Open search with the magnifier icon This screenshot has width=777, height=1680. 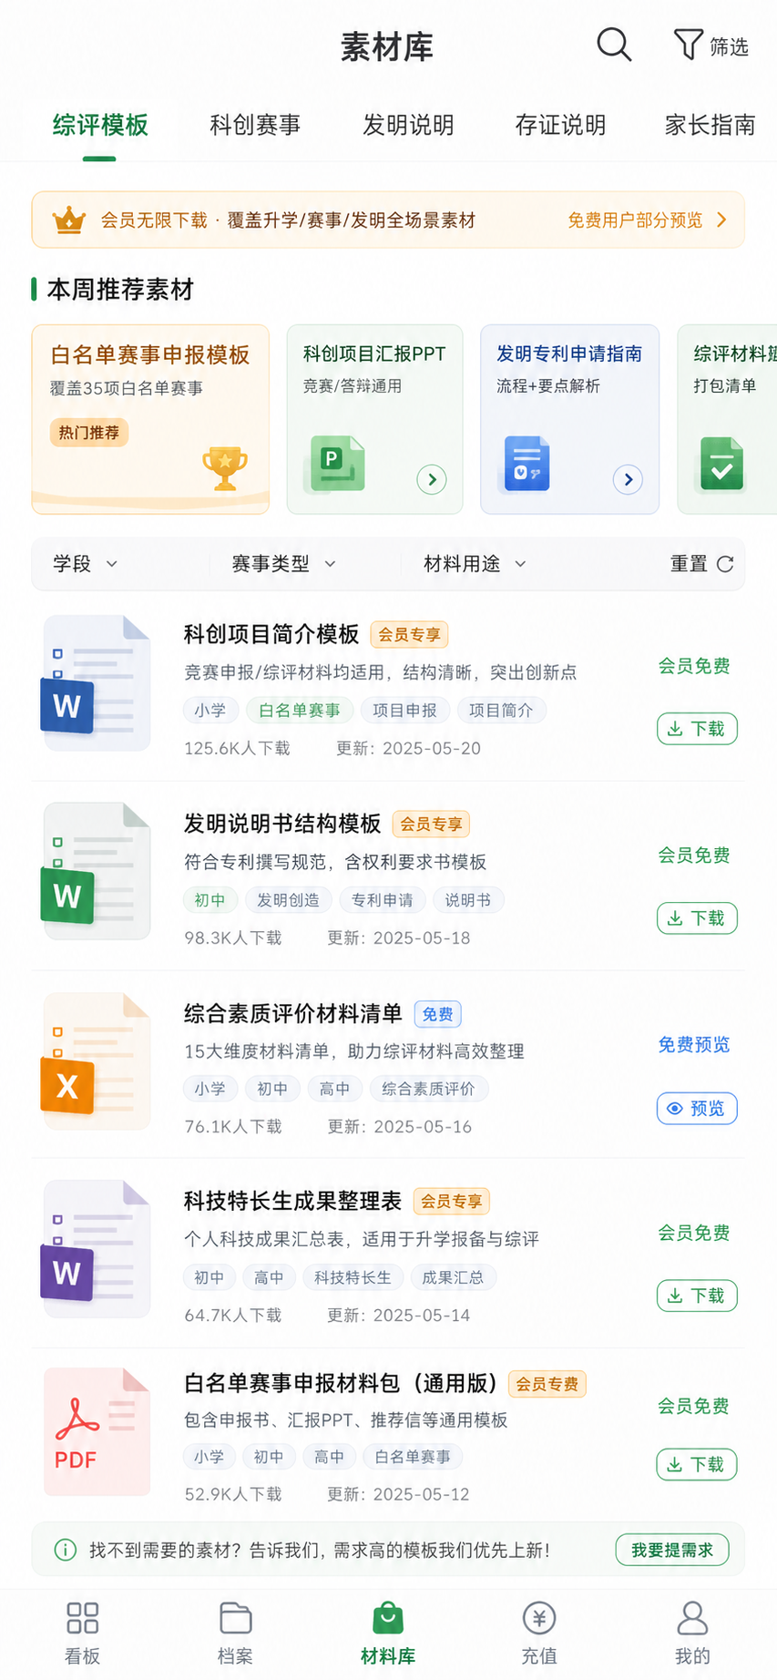pyautogui.click(x=614, y=45)
